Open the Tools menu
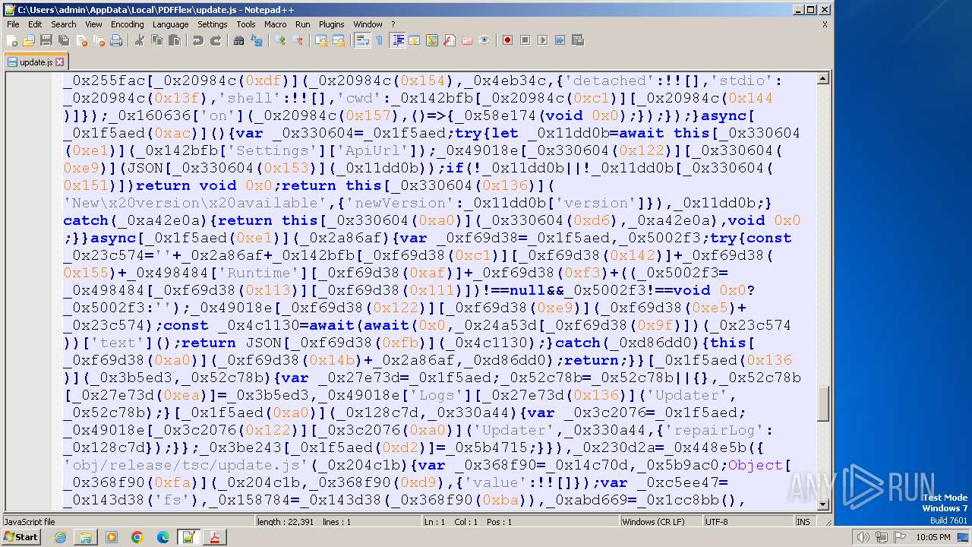The image size is (972, 547). [x=246, y=24]
